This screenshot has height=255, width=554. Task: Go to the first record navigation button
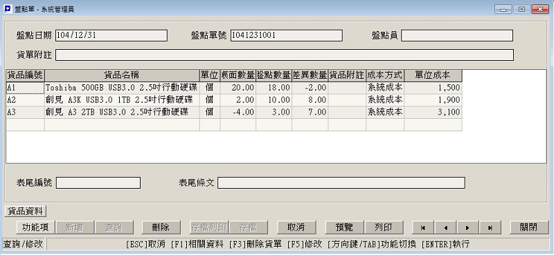423,227
